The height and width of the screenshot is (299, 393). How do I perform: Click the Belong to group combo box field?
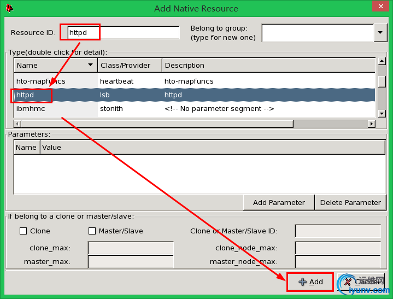click(318, 33)
